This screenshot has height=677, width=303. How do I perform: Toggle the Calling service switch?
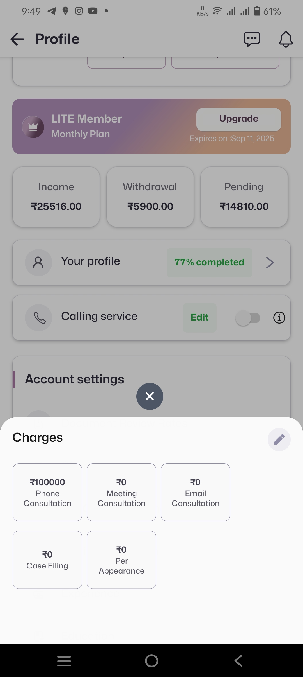[x=248, y=318]
